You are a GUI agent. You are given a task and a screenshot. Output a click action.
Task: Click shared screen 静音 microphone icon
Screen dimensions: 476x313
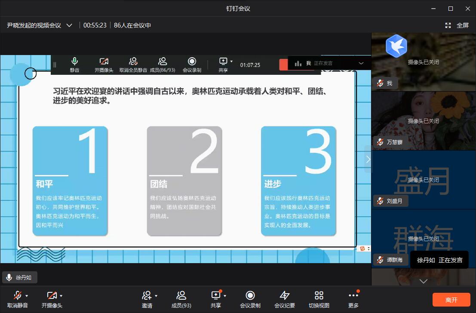tap(74, 61)
